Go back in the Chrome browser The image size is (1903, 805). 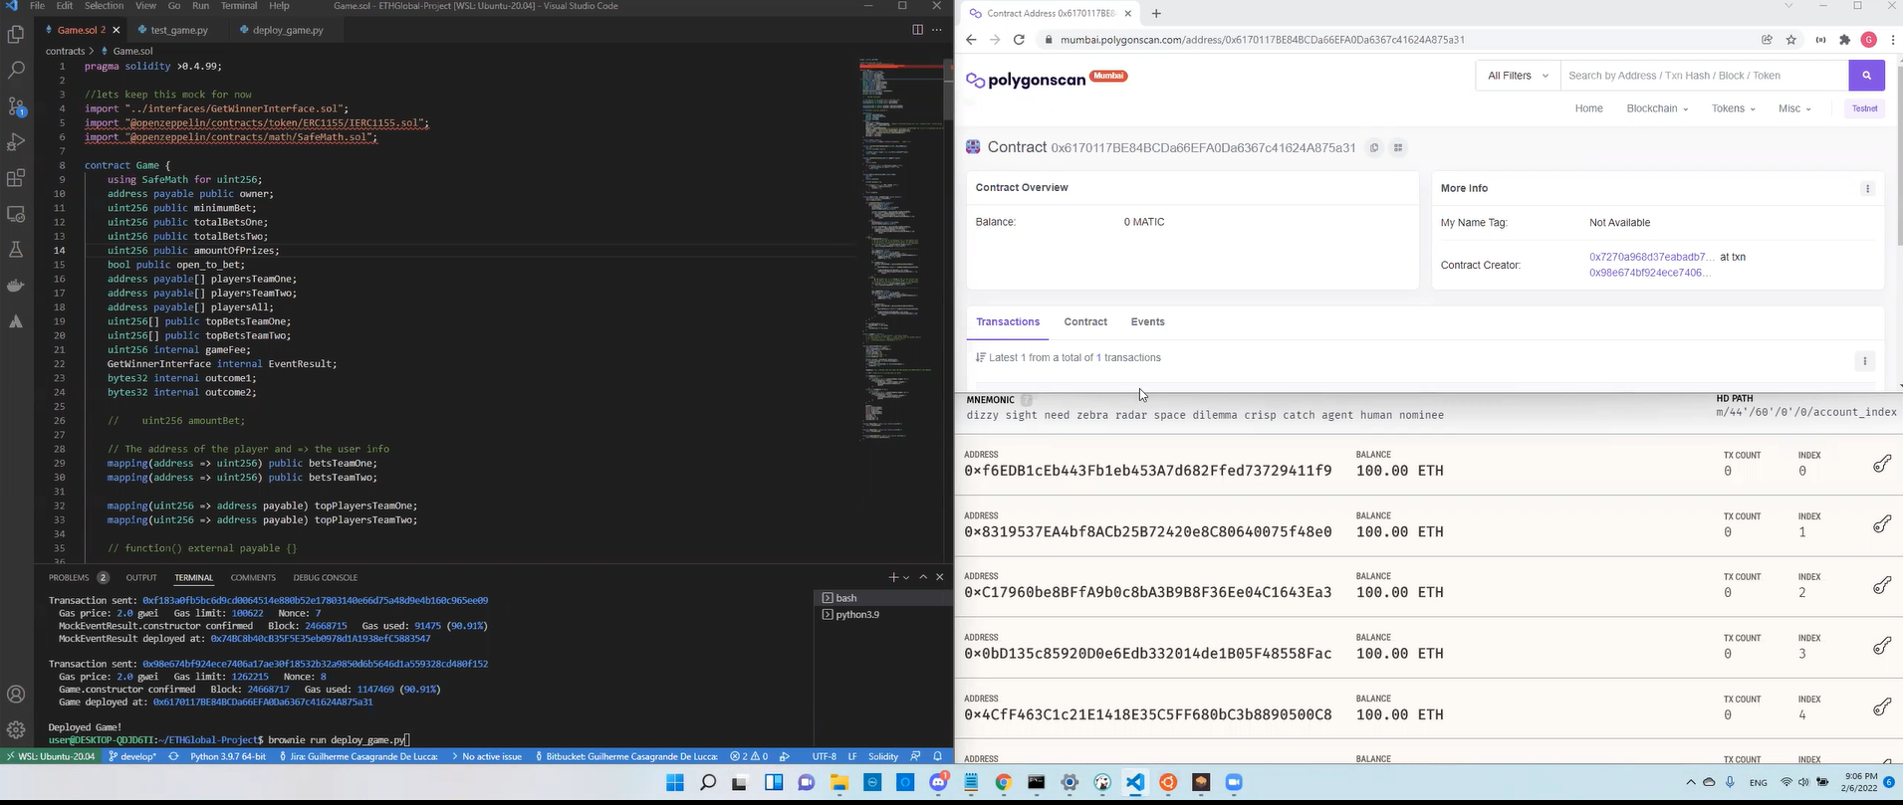pos(971,40)
